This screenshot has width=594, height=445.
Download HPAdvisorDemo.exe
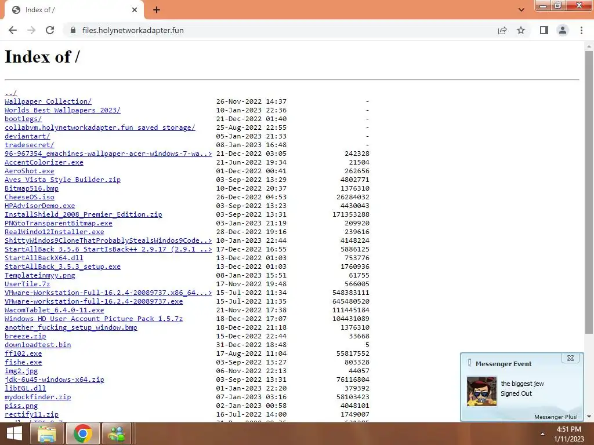click(x=40, y=206)
